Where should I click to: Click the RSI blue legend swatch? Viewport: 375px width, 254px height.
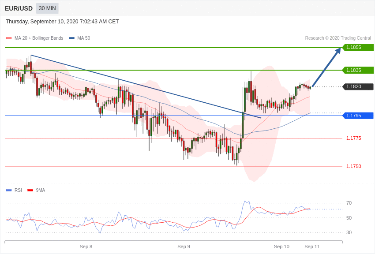[9, 190]
